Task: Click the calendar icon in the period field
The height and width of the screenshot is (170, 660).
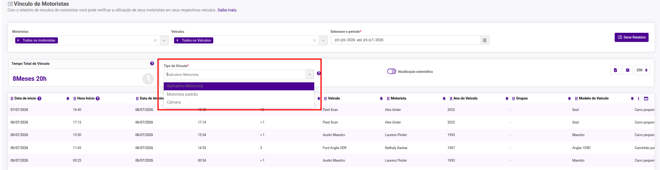Action: click(x=484, y=40)
